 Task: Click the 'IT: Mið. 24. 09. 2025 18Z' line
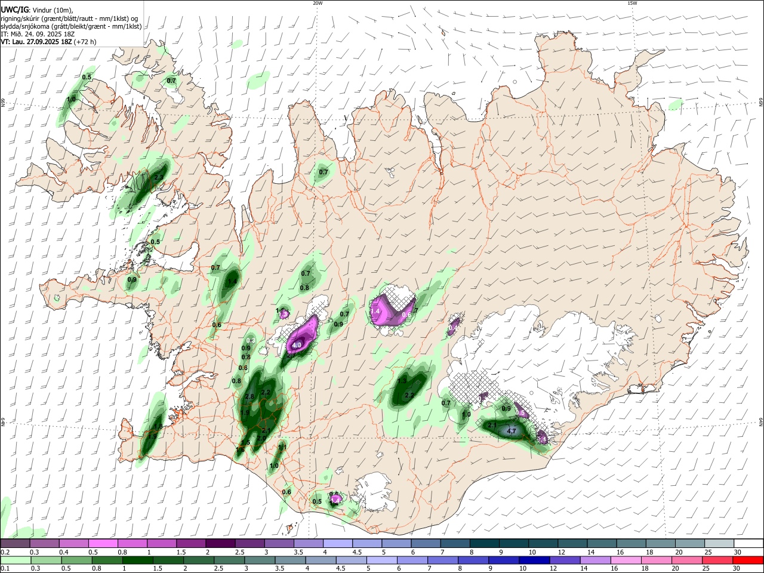36,34
